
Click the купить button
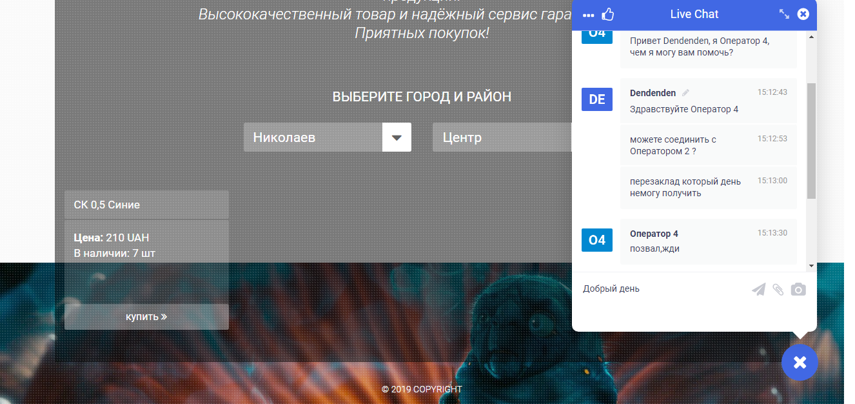click(x=146, y=317)
